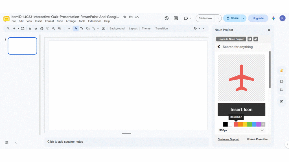Choose the Select arrow tool
The width and height of the screenshot is (289, 162).
point(76,28)
